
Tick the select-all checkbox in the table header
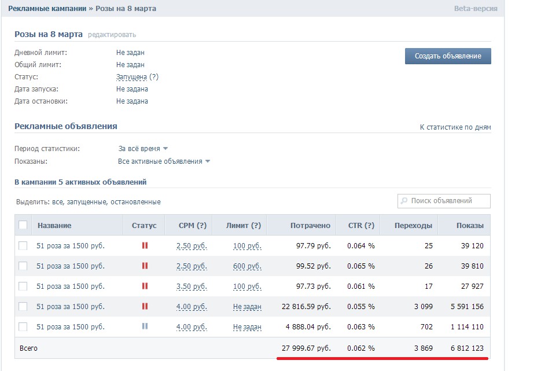point(23,225)
